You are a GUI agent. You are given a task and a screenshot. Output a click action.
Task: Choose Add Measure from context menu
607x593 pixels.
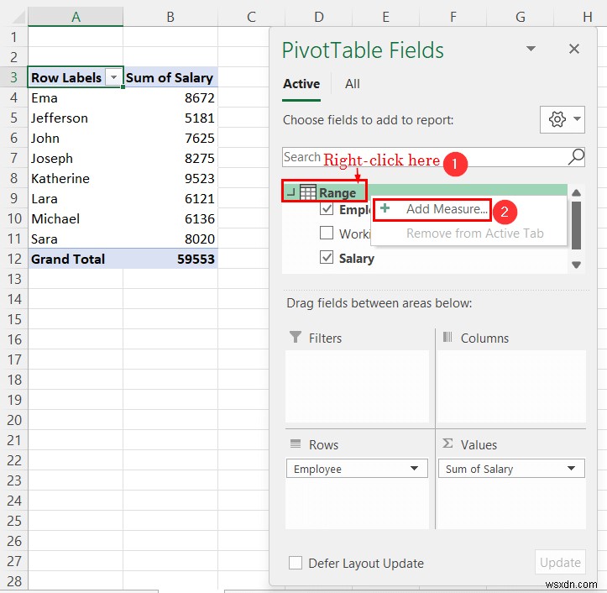tap(446, 209)
